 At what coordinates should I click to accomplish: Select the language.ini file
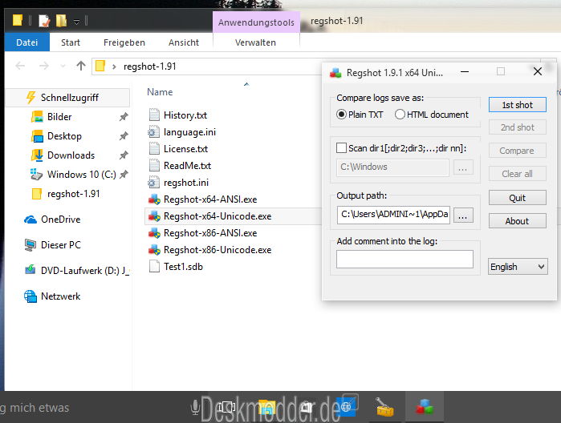(x=189, y=132)
